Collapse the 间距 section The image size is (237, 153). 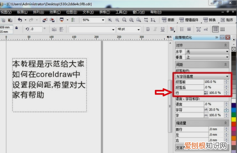click(226, 64)
